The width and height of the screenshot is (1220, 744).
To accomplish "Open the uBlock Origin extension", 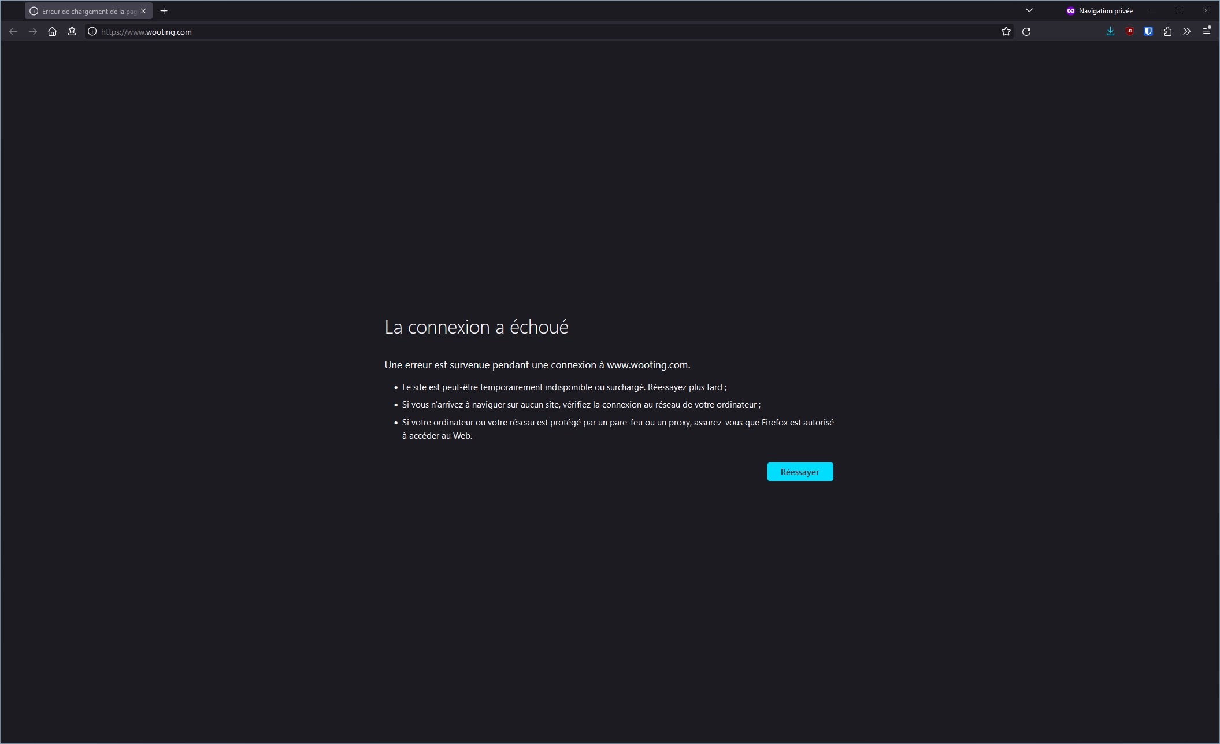I will [x=1129, y=32].
